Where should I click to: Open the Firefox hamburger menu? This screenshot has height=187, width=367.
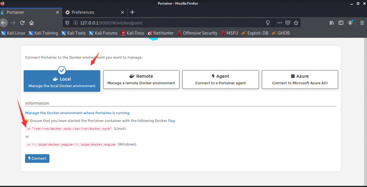(362, 23)
